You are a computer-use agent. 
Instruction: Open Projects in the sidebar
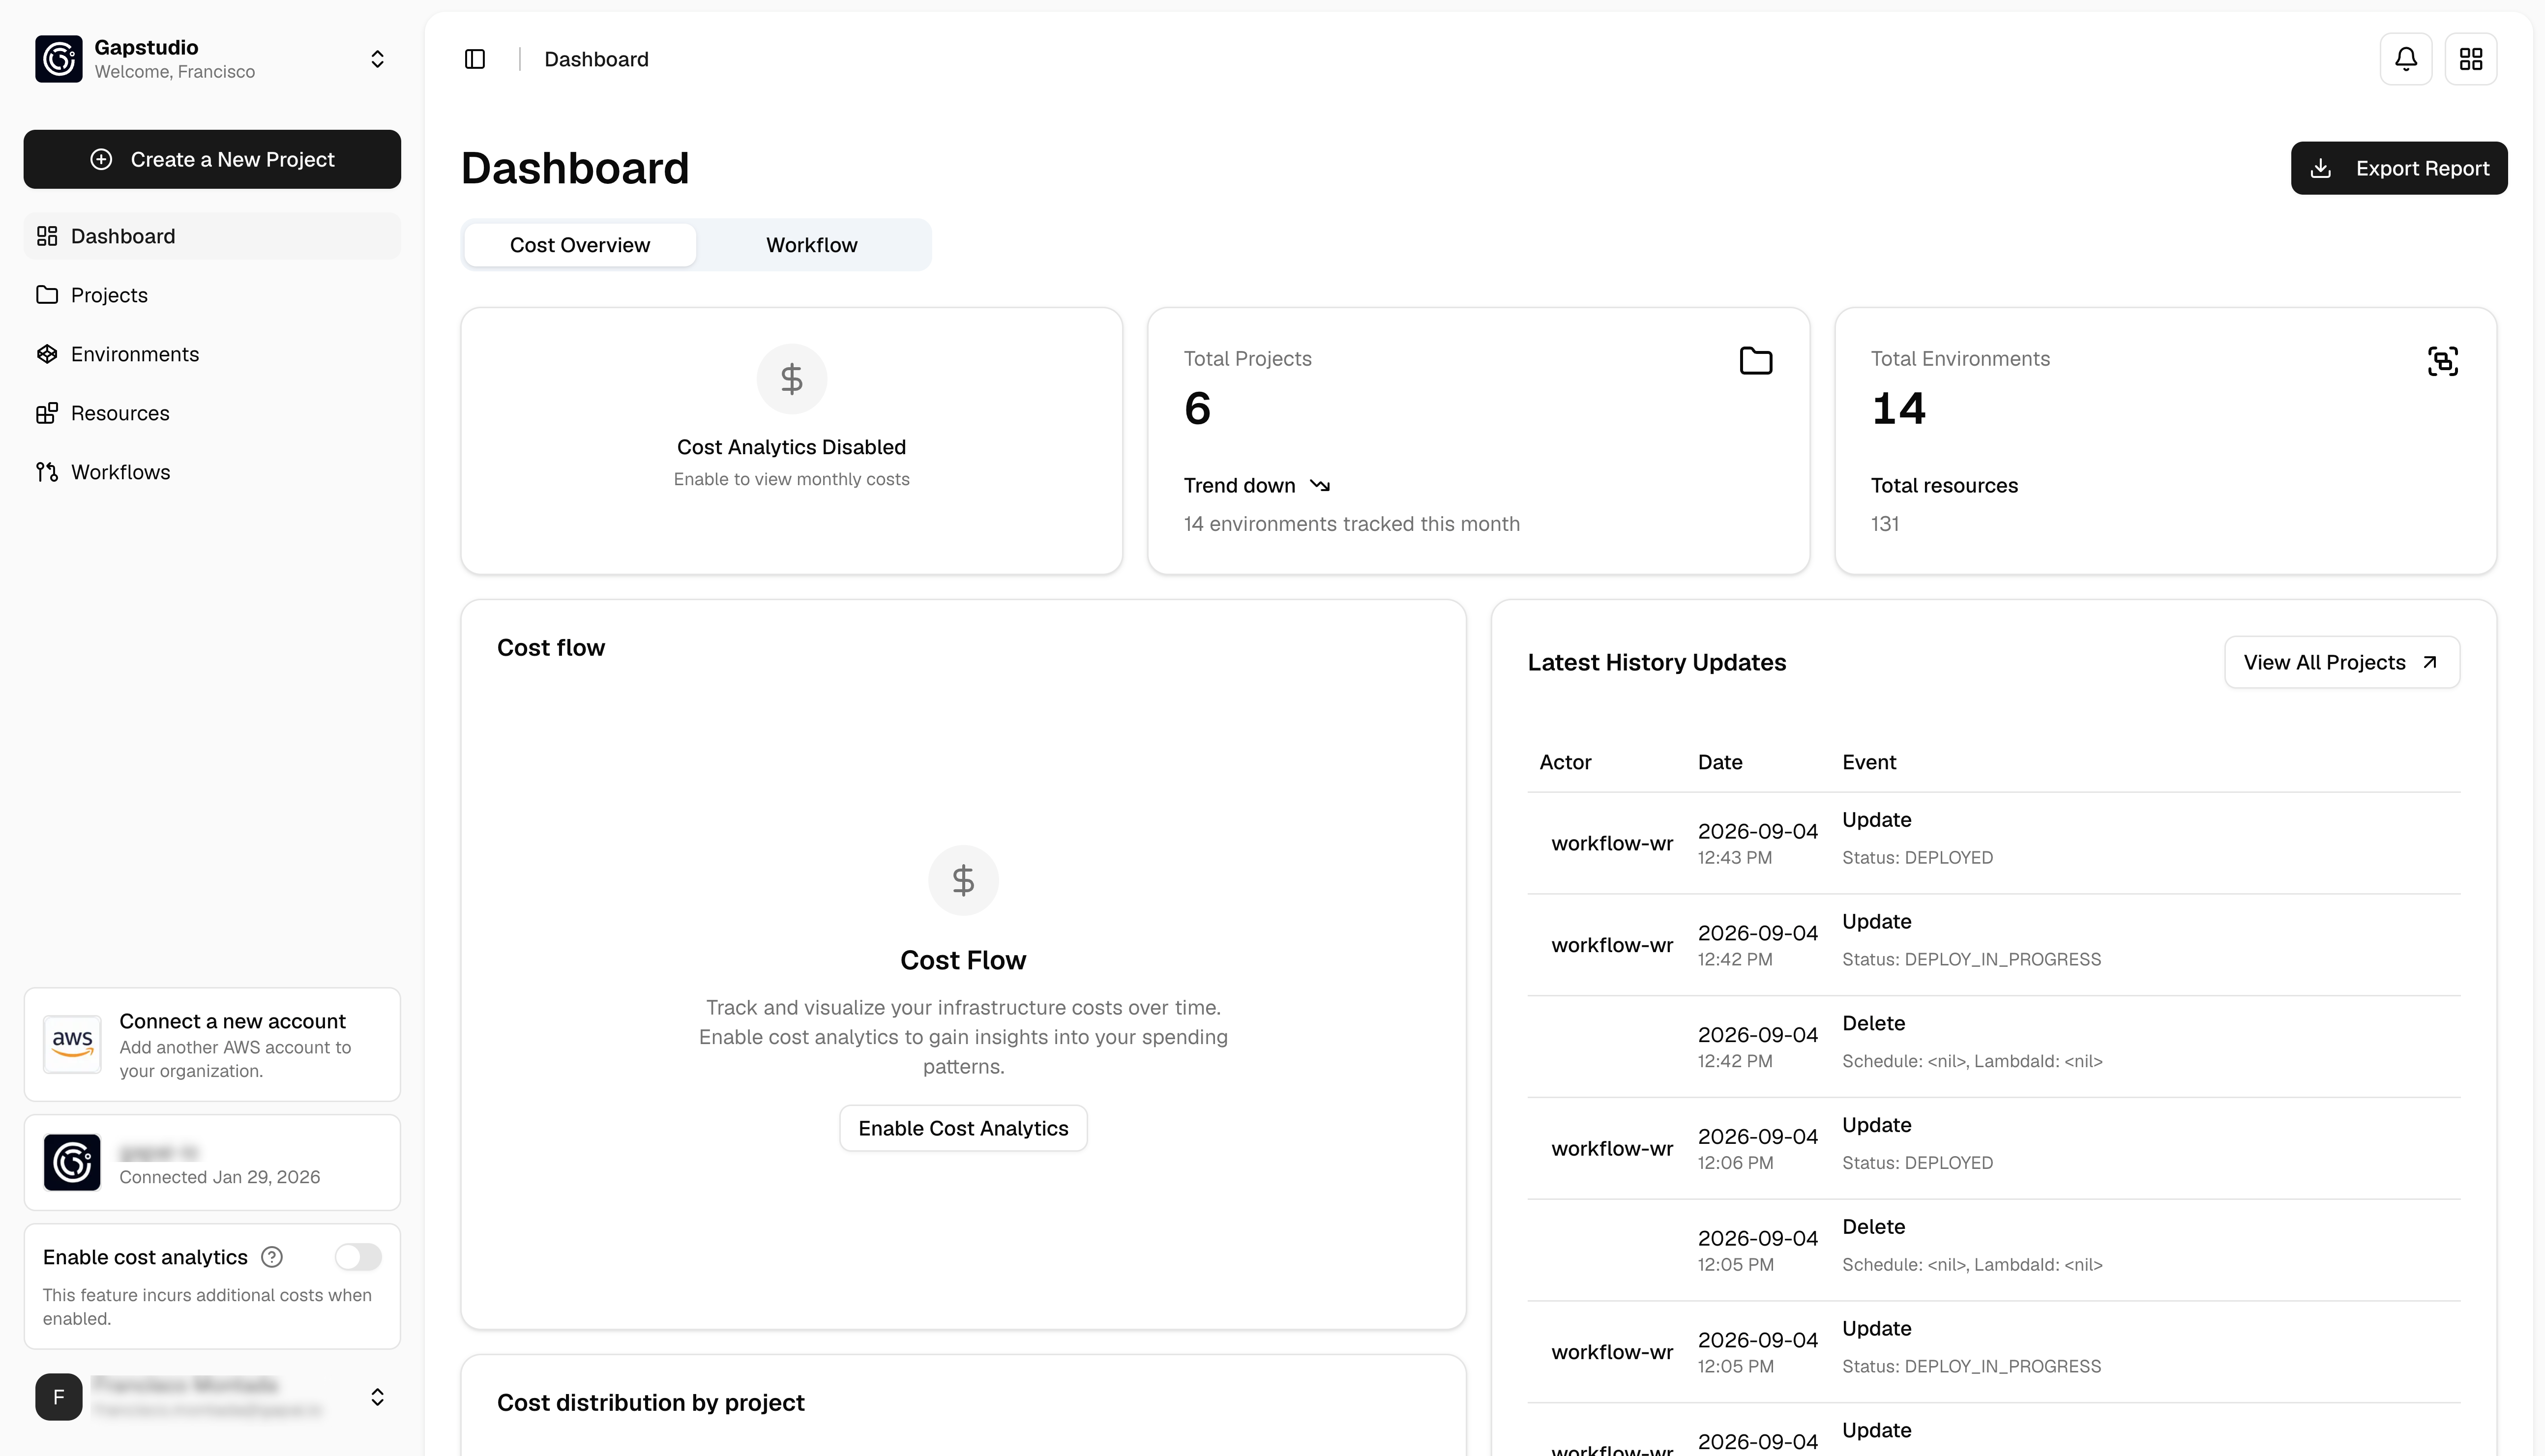[212, 295]
